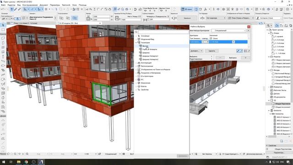Viewport: 293px width, 165px height.
Task: Open the Редактор menu
Action: tap(11, 5)
